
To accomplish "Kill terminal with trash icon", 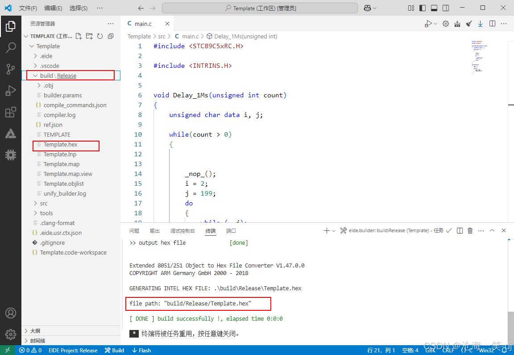I will point(470,231).
